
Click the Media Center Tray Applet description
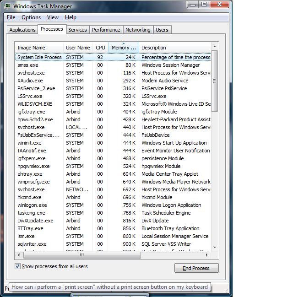click(x=170, y=174)
